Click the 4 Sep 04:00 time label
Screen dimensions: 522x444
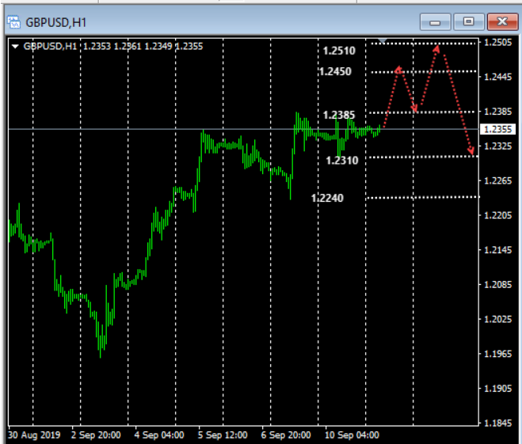point(159,435)
